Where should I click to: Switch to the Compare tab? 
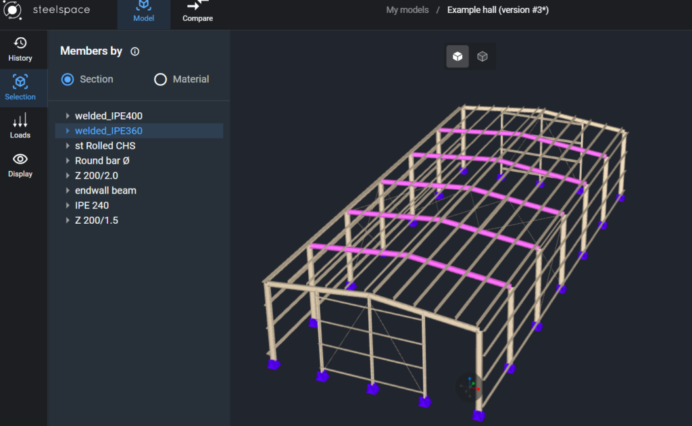point(198,15)
